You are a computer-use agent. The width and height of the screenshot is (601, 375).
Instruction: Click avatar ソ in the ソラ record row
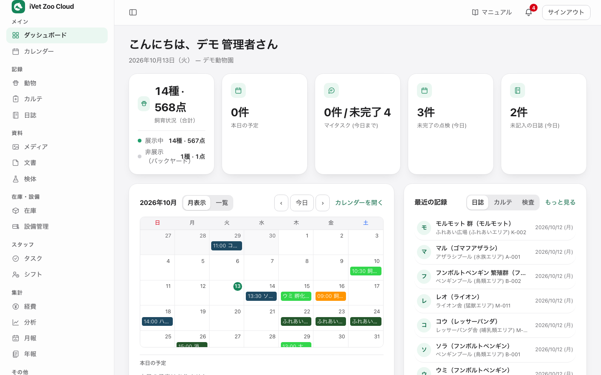pyautogui.click(x=424, y=350)
